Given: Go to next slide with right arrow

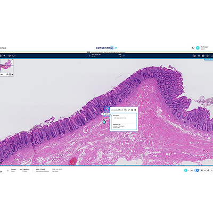Looking at the screenshot, I should tap(124, 55).
